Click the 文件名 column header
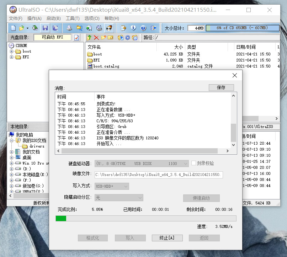287x257 pixels. pos(121,47)
